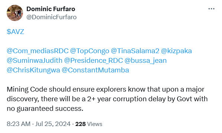Open the three-dot more options menu
The image size is (222, 133).
click(211, 9)
